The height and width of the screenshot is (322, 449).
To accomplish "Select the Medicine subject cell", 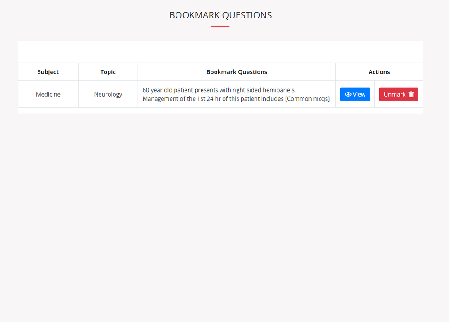I will tap(48, 94).
